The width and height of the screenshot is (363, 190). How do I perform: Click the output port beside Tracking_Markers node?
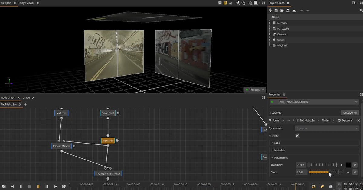[74, 146]
